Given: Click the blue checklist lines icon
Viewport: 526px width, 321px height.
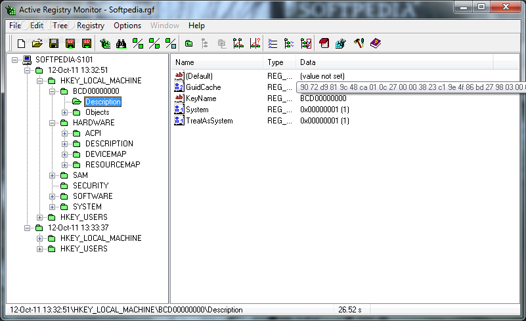Looking at the screenshot, I should 273,43.
